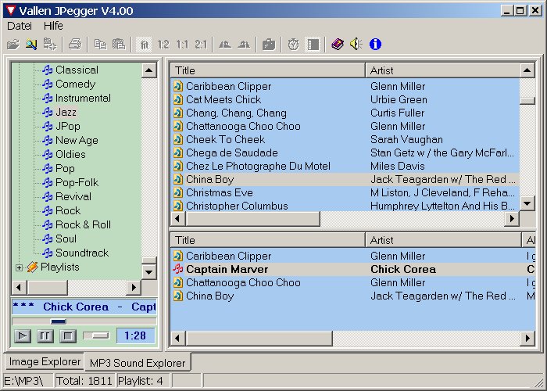
Task: Click scroll up arrow of genre tree
Action: pyautogui.click(x=149, y=70)
